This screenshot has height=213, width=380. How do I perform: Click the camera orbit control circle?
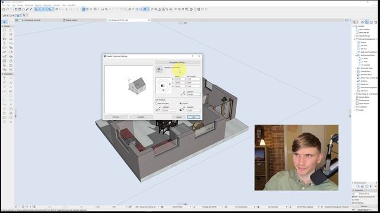[163, 86]
